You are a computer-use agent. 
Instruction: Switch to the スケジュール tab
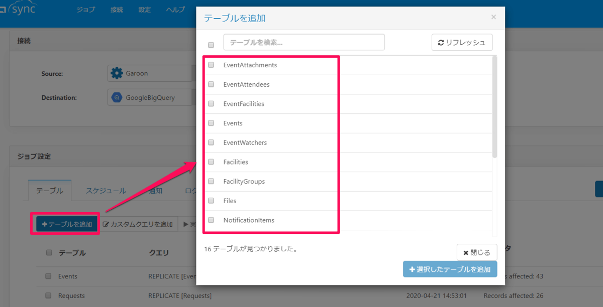pos(106,191)
